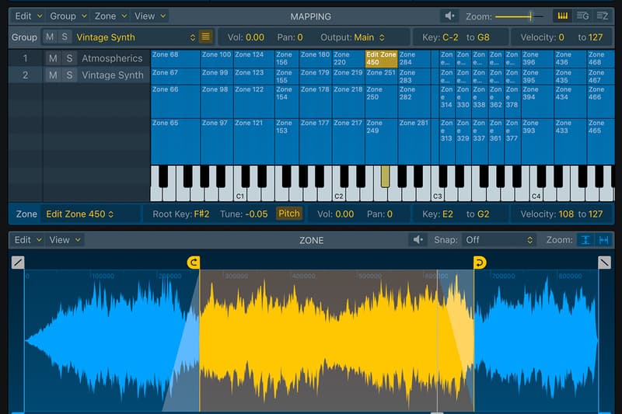
Task: Open the Group menu in Mapping pane
Action: [67, 16]
